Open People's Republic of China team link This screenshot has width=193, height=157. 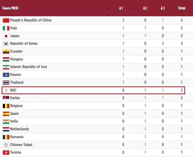pyautogui.click(x=31, y=20)
